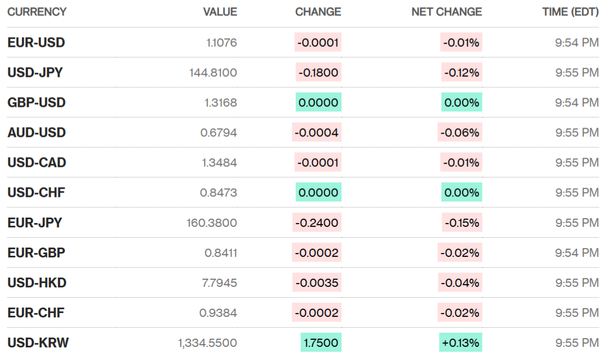Select the 1,334.5500 value cell
The width and height of the screenshot is (606, 354).
(207, 343)
